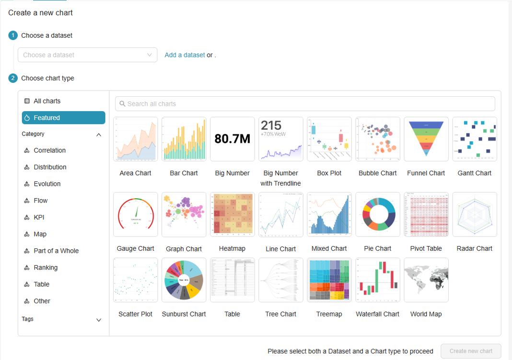
Task: Filter by Map category
Action: [x=63, y=234]
